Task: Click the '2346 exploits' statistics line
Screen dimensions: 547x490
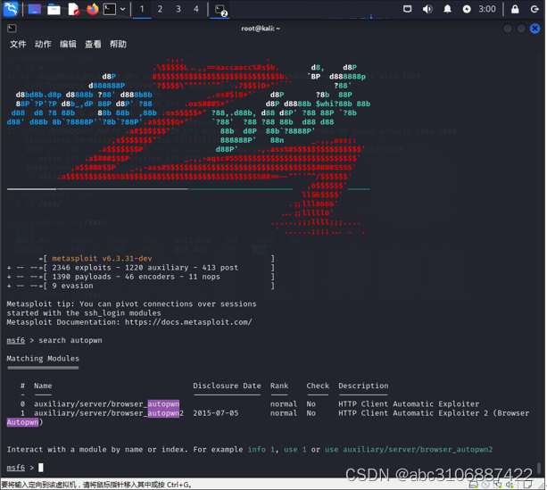Action: click(x=145, y=268)
